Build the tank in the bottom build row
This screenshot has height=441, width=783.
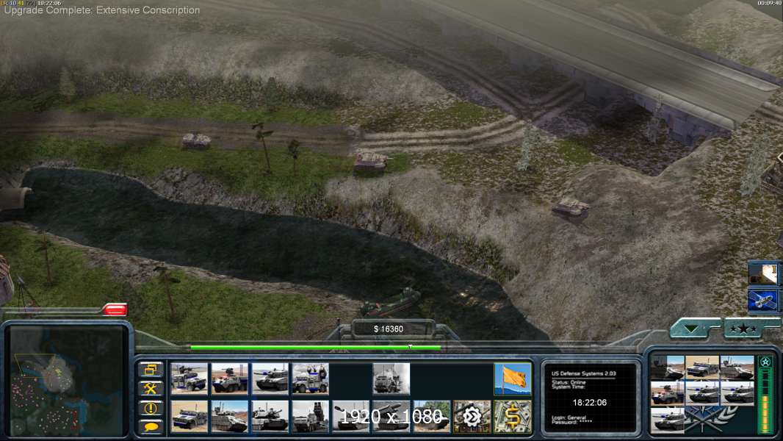click(x=270, y=416)
